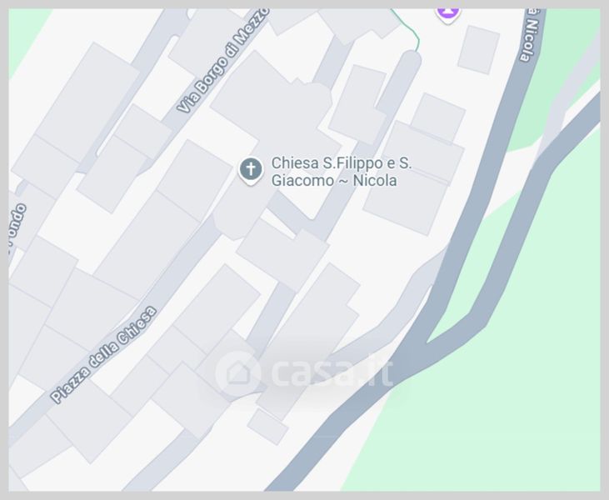609x500 pixels.
Task: Click the thin green footpath line
Action: [x=410, y=29]
